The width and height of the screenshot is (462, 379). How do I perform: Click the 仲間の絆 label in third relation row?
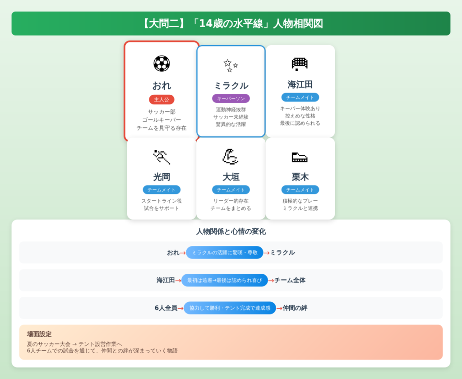[x=295, y=308]
